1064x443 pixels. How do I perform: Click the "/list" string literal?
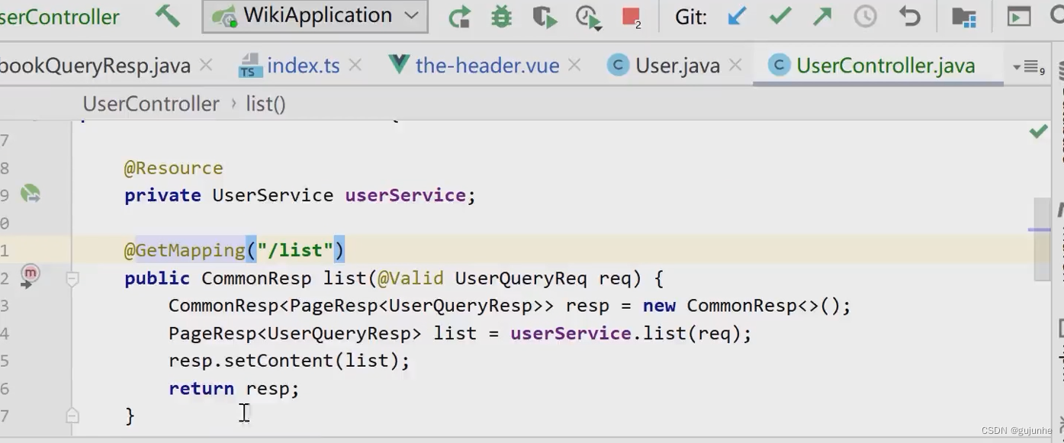point(295,250)
